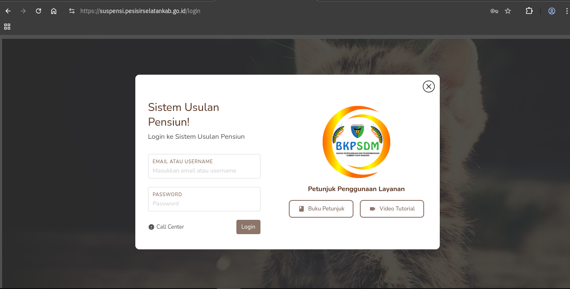Open the apps grid in bookmarks bar

point(7,27)
